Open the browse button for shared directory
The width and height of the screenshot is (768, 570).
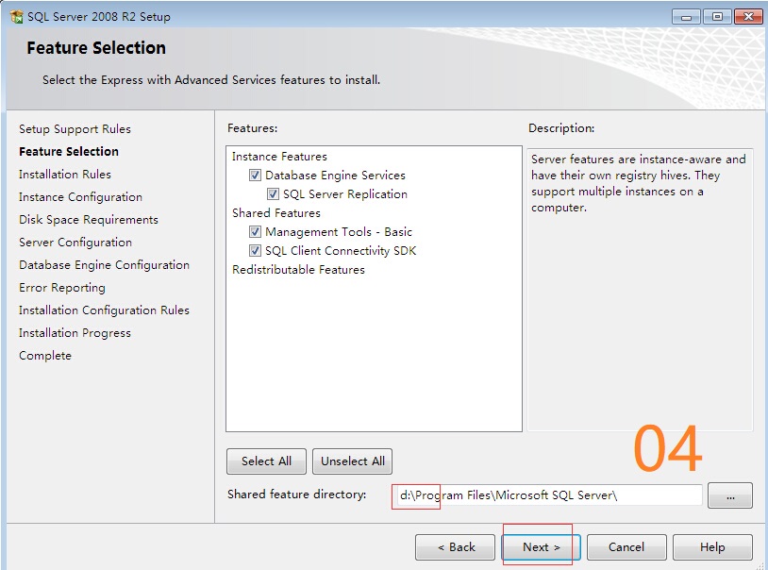pos(729,495)
